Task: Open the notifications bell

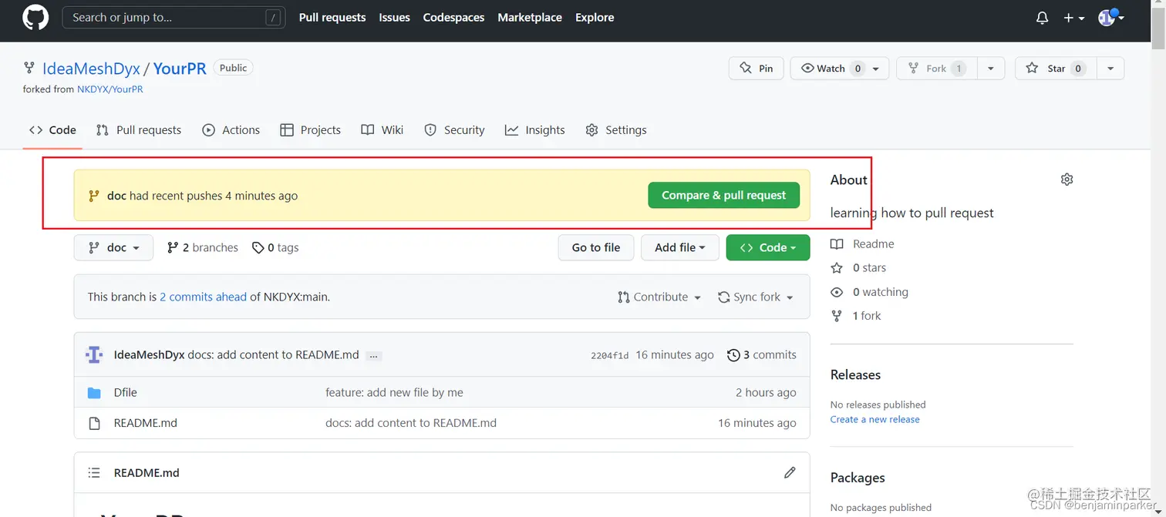Action: pyautogui.click(x=1042, y=17)
